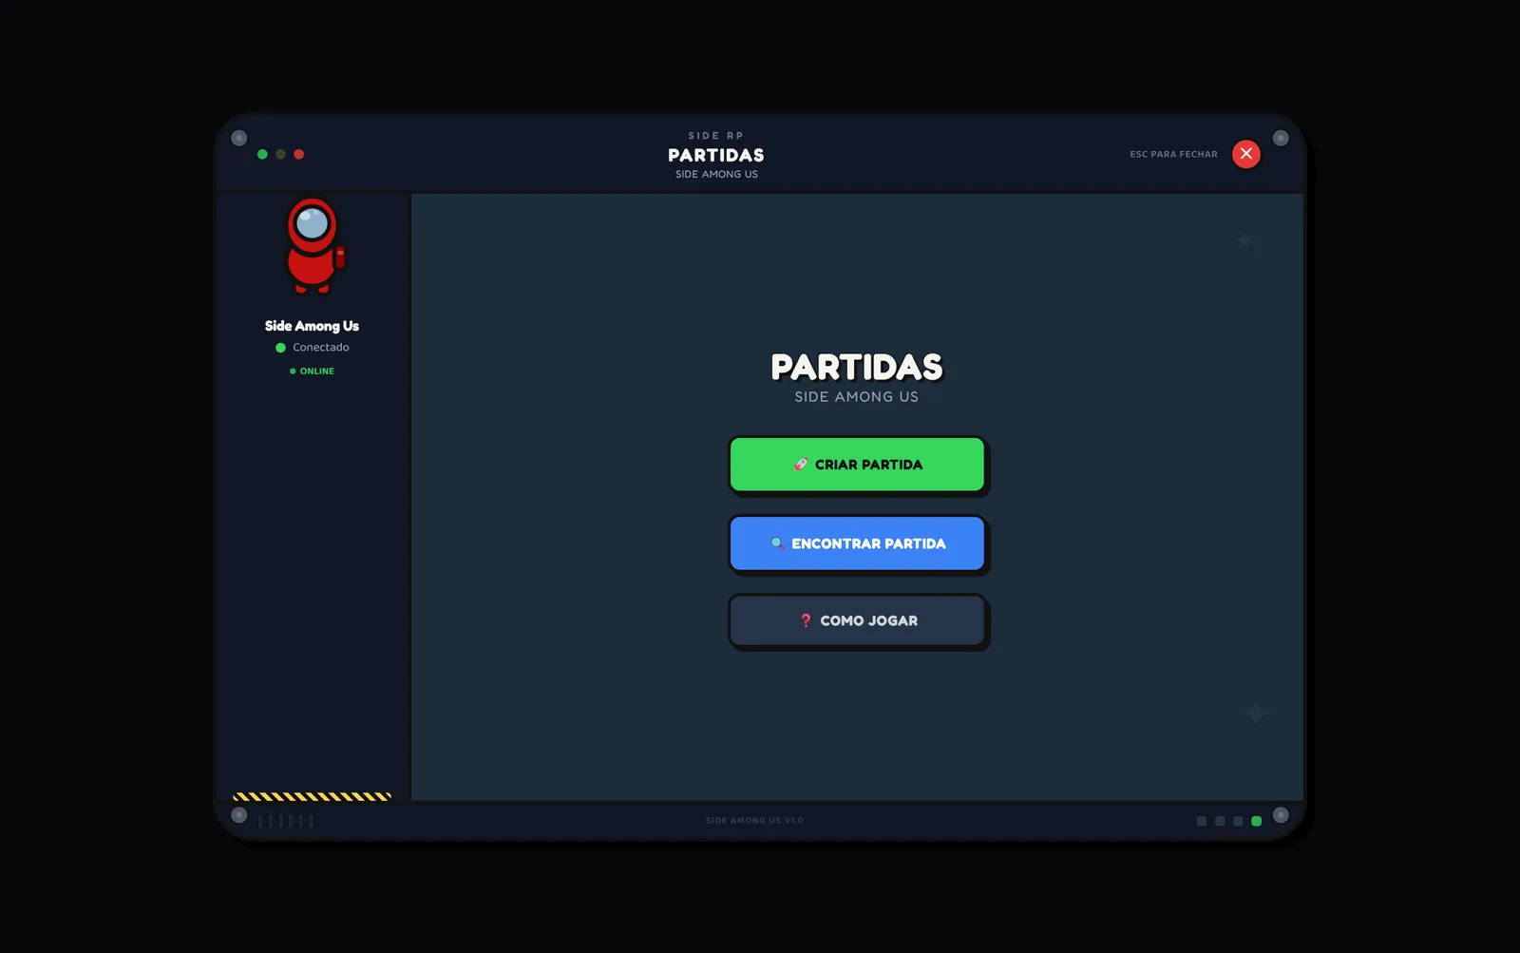
Task: Open Encontrar Partida to search matches
Action: [x=857, y=543]
